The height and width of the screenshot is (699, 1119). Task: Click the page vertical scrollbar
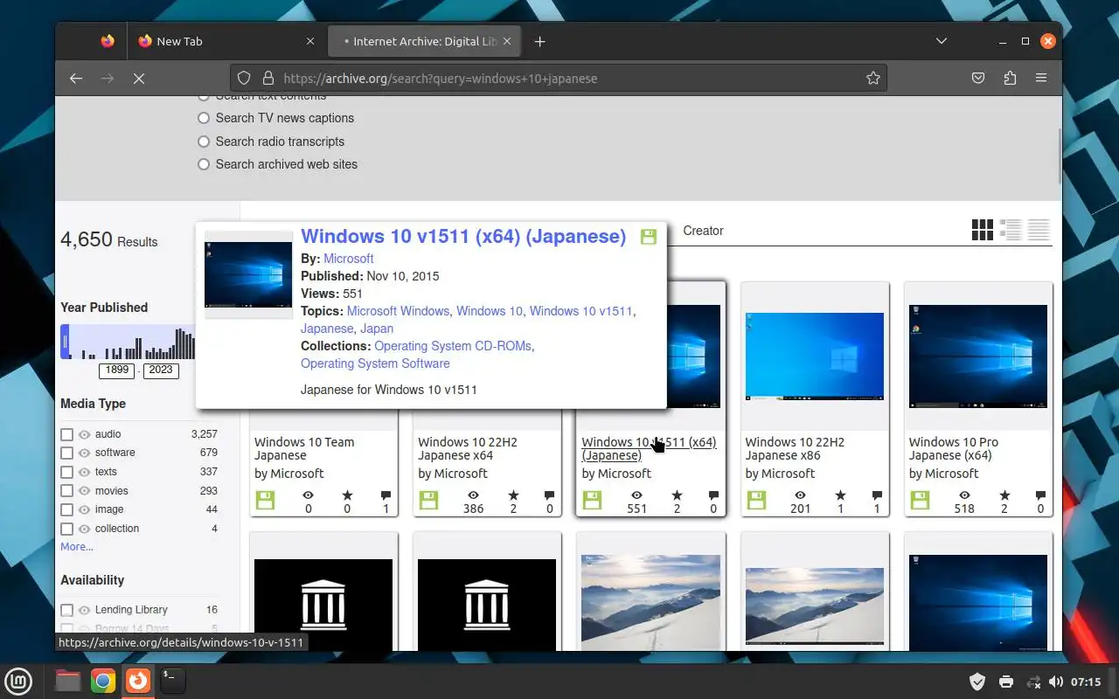(x=1059, y=157)
